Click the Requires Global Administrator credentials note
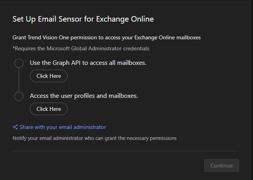 [x=81, y=48]
